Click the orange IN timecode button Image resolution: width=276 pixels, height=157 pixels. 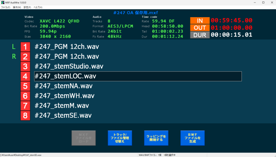click(x=200, y=21)
